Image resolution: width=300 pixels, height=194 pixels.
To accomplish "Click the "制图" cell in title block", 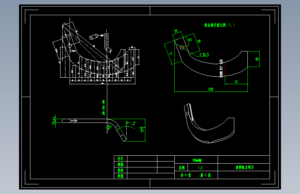I will [x=120, y=164].
